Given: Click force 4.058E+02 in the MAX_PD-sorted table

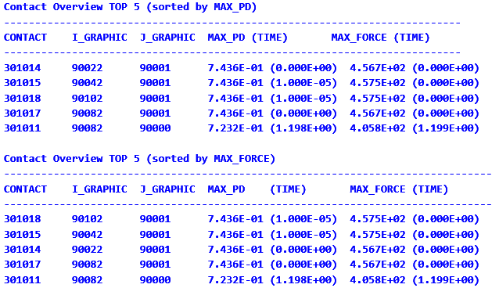Looking at the screenshot, I should (x=378, y=128).
